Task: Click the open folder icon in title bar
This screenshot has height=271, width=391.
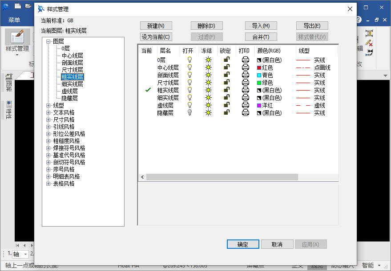Action: click(28, 6)
